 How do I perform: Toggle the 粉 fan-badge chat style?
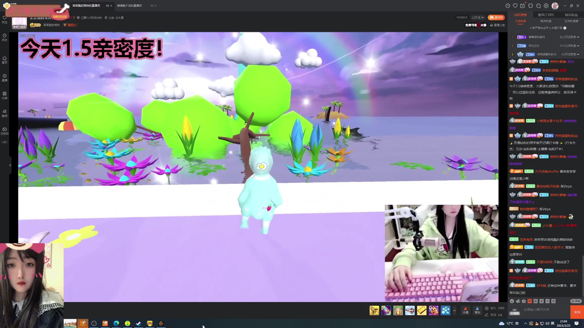(530, 301)
